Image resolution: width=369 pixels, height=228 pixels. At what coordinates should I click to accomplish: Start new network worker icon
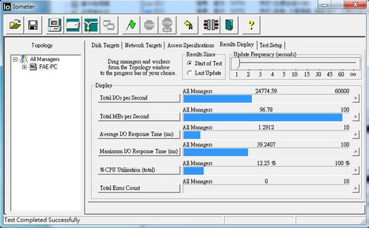[x=91, y=25]
